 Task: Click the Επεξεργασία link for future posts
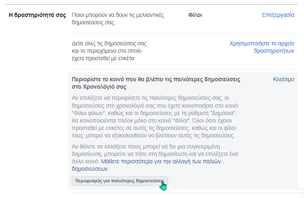pyautogui.click(x=278, y=15)
